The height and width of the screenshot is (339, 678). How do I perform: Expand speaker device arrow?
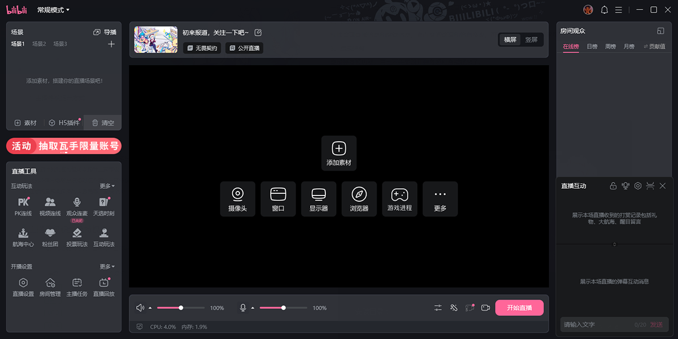(150, 308)
